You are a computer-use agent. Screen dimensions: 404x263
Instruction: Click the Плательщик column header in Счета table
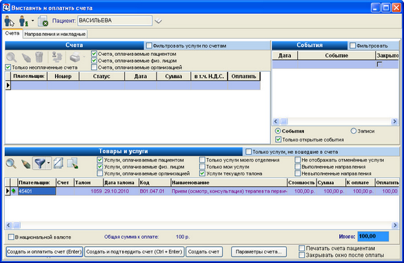pos(29,76)
